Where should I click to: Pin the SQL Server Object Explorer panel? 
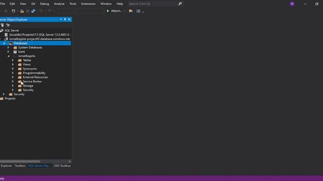[65, 20]
